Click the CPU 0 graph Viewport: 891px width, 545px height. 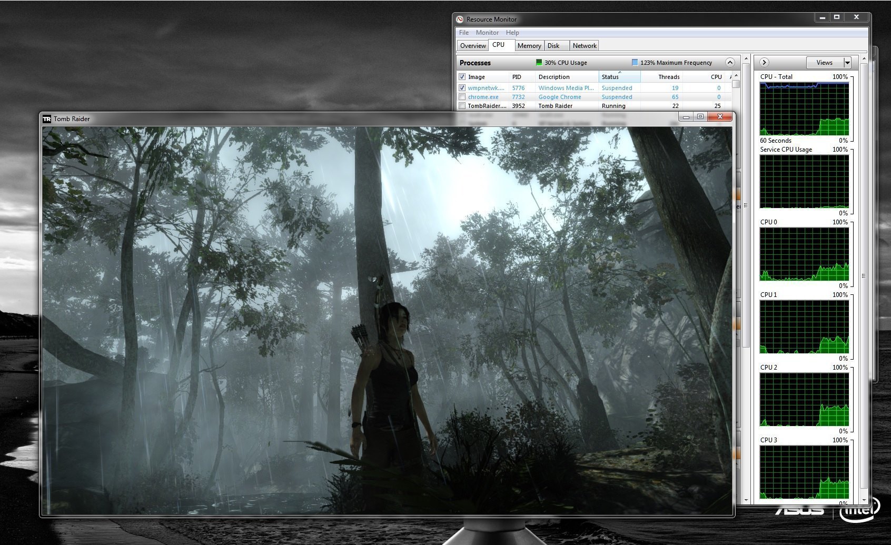coord(804,254)
